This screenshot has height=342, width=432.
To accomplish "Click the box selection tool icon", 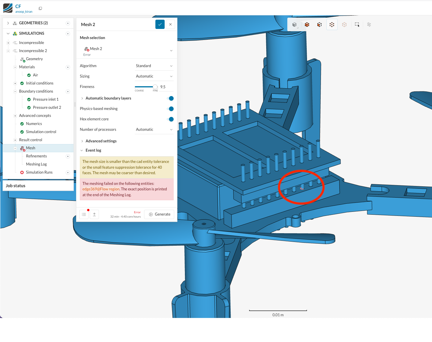I will coord(357,24).
